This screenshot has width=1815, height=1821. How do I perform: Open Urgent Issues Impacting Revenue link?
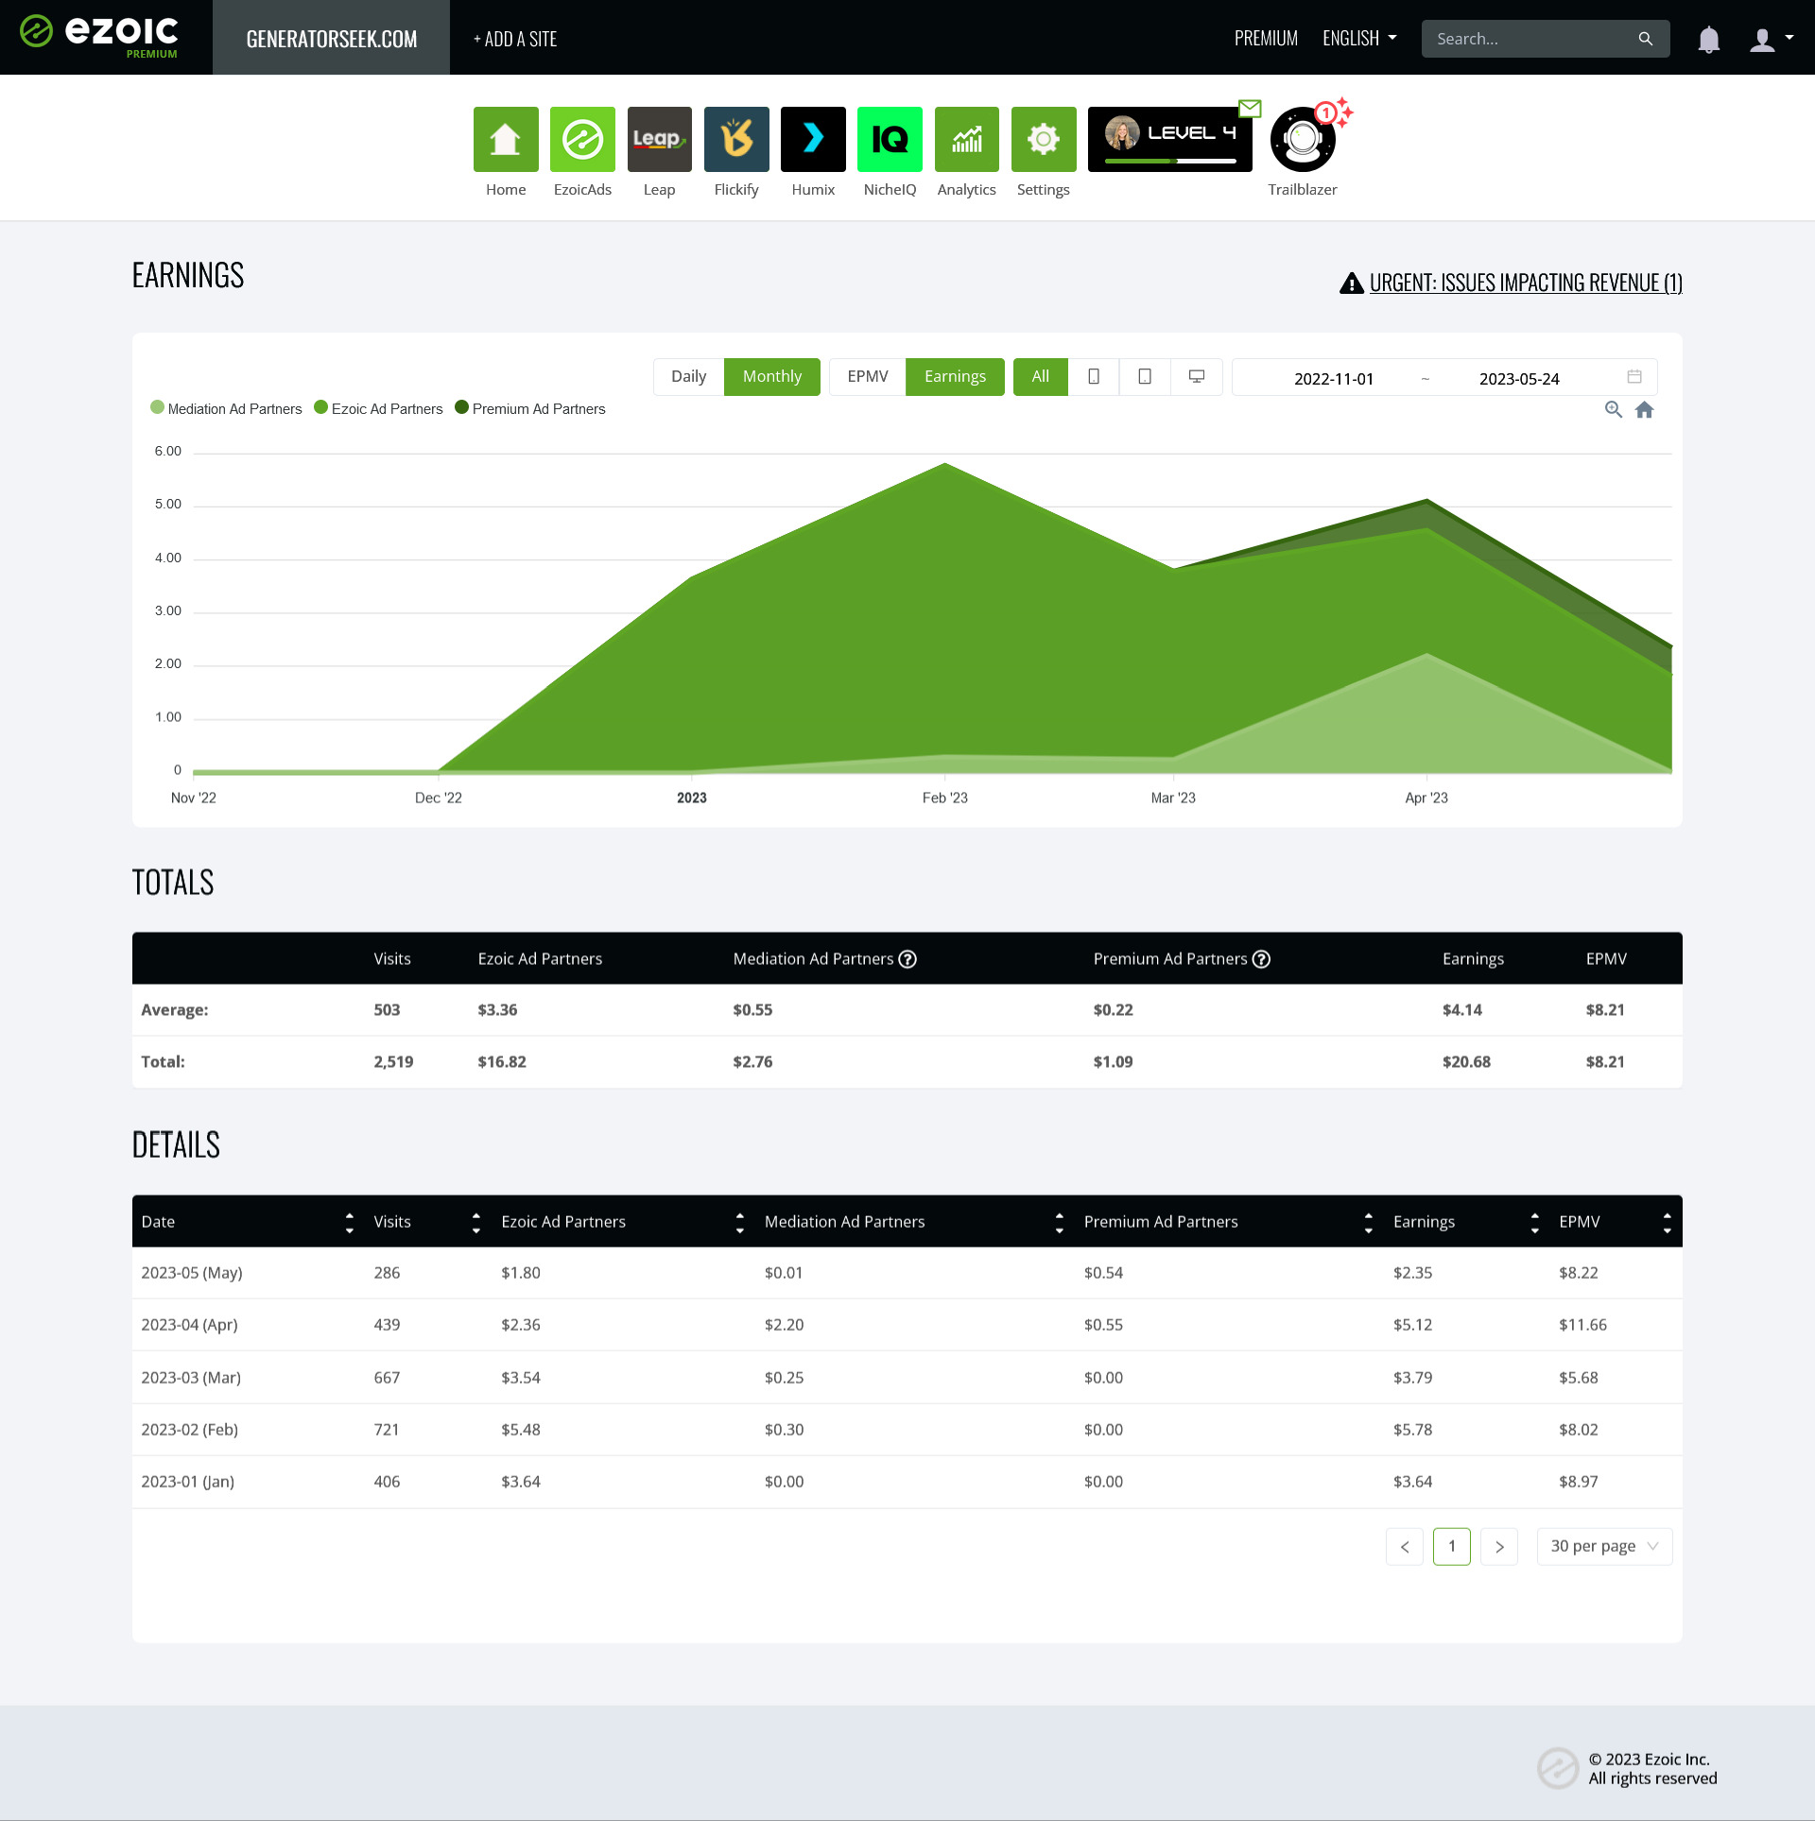point(1526,283)
